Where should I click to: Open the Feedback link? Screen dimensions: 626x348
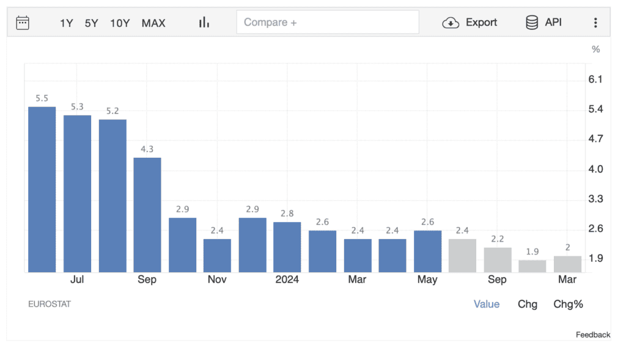593,335
